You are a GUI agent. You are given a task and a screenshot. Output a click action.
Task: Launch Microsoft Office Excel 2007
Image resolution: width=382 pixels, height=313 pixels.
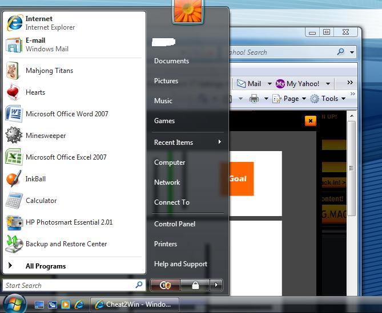(66, 157)
